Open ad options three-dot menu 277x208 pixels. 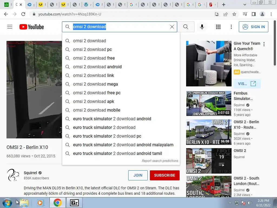pos(264,44)
